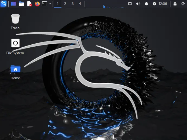
Task: Select the Home folder desktop icon
Action: [x=15, y=73]
